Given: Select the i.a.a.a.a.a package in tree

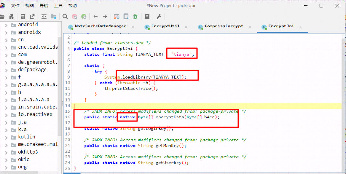Looking at the screenshot, I should click(34, 99).
